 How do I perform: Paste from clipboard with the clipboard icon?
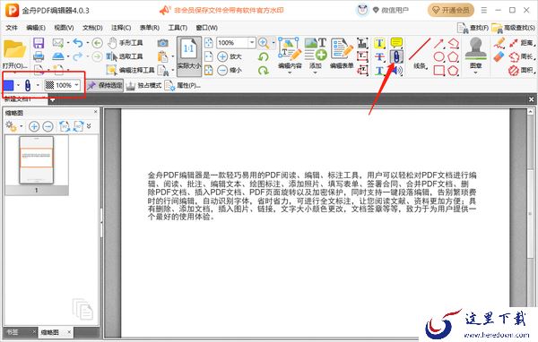pos(162,56)
